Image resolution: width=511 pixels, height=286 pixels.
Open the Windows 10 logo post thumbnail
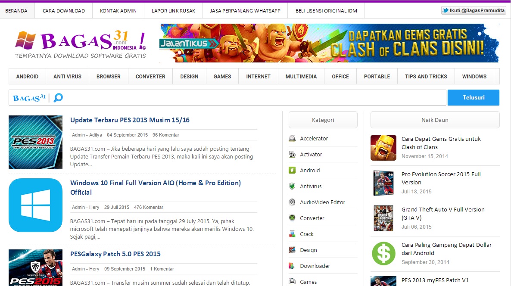(x=35, y=205)
